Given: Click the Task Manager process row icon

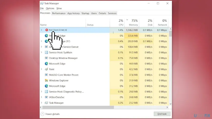Looking at the screenshot, I should (x=46, y=103).
